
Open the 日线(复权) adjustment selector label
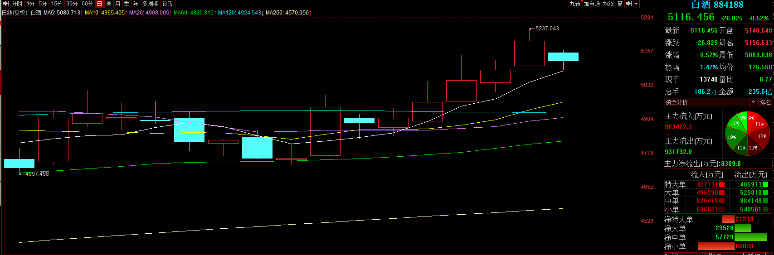[15, 13]
